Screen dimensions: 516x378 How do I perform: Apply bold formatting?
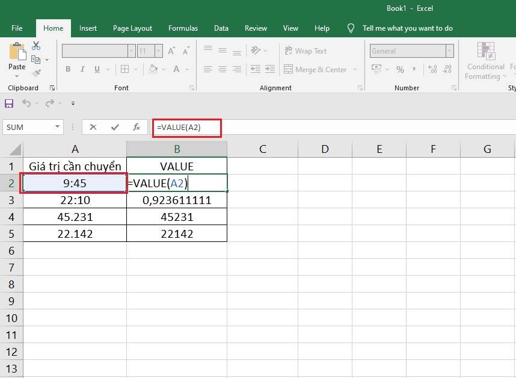click(68, 69)
